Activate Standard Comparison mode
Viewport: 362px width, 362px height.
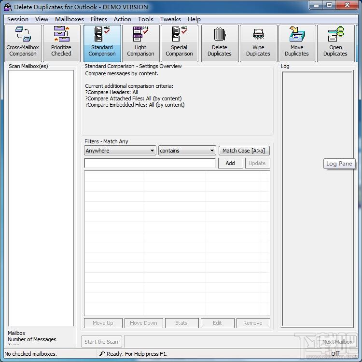(102, 43)
